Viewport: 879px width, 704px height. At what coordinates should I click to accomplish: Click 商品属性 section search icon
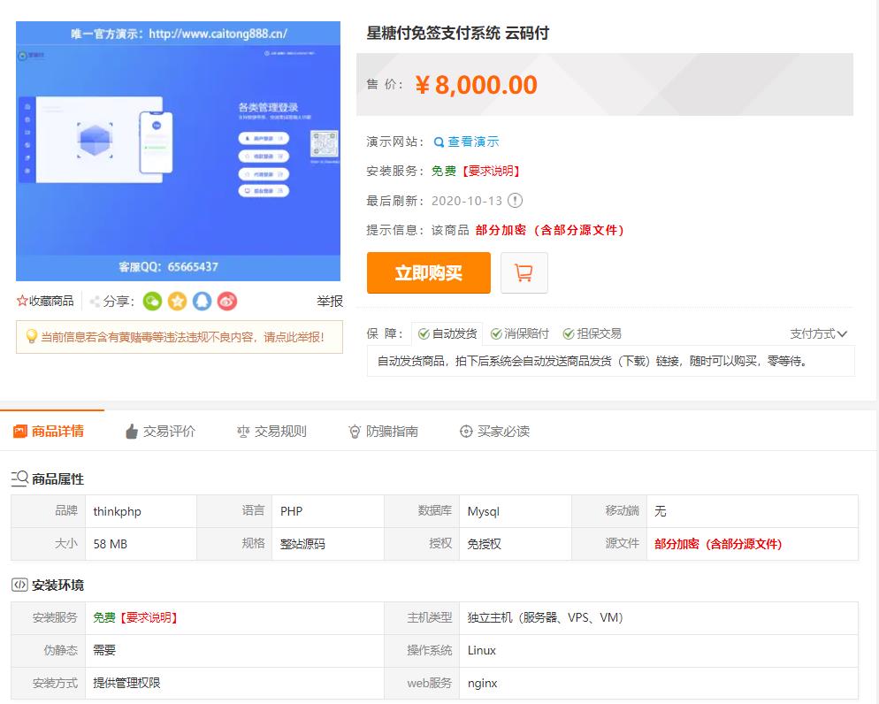coord(19,478)
